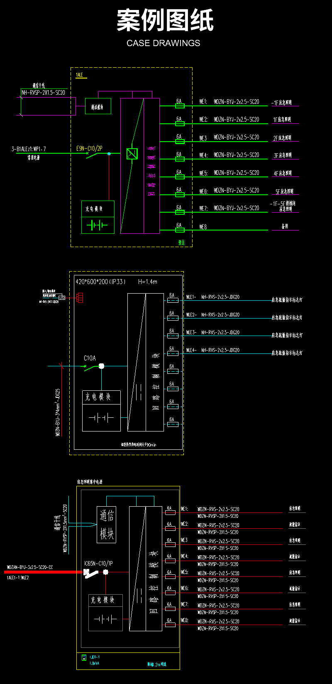Viewport: 332px width, 684px height.
Task: Select the WDZAN-BYJ-3x2.5-SC20-CC cable label
Action: click(x=30, y=567)
